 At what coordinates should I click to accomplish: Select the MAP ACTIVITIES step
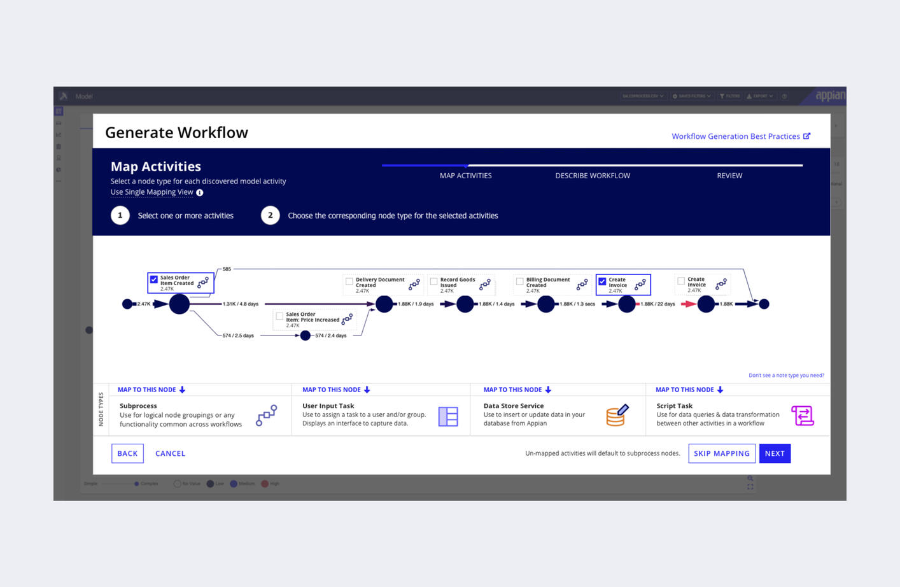pyautogui.click(x=465, y=175)
